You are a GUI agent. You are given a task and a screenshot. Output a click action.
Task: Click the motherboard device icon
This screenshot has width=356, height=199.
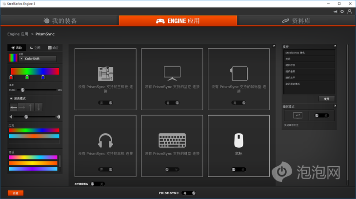[x=105, y=74]
